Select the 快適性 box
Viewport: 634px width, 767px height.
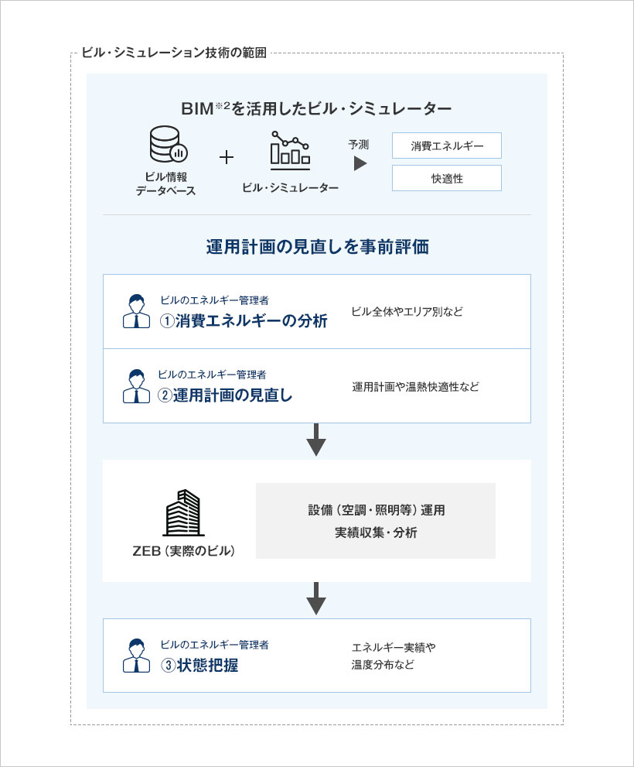click(447, 178)
